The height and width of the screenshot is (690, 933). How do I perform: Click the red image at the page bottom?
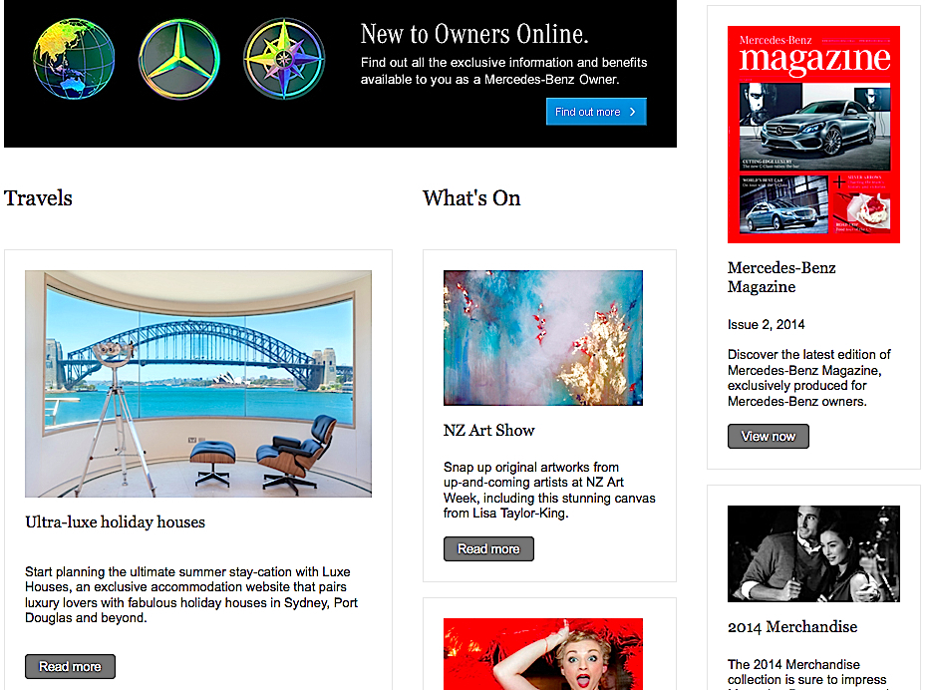tap(543, 655)
